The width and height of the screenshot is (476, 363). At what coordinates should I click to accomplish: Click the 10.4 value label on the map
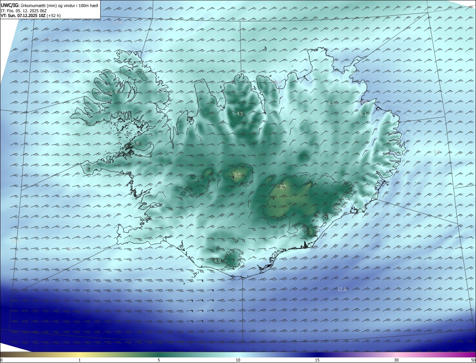click(15, 241)
